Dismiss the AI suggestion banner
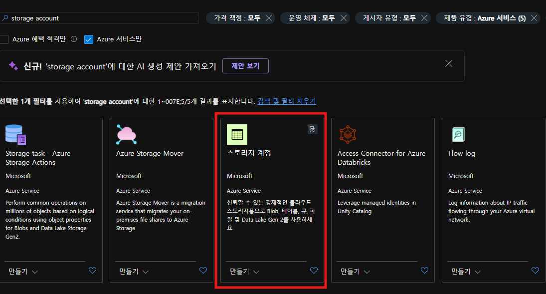 click(448, 63)
